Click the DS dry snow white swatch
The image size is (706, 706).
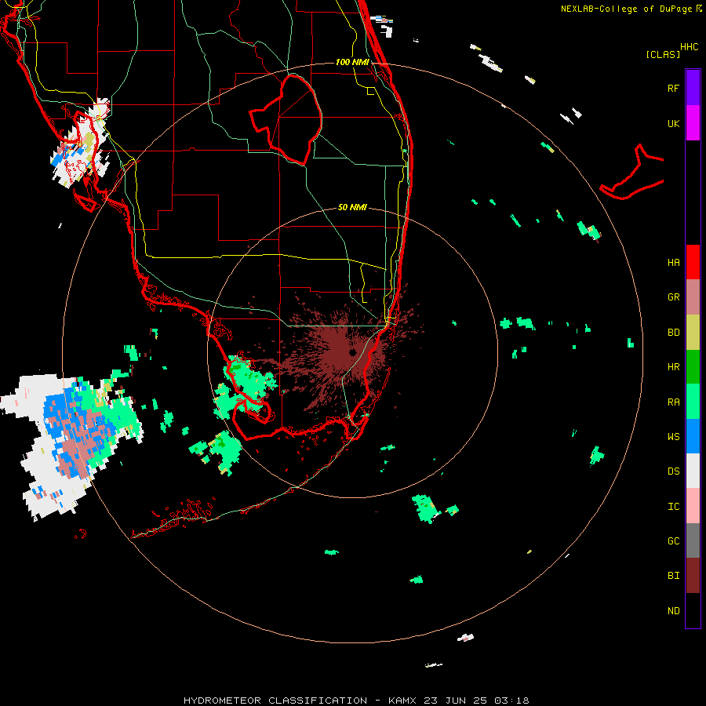pos(693,471)
